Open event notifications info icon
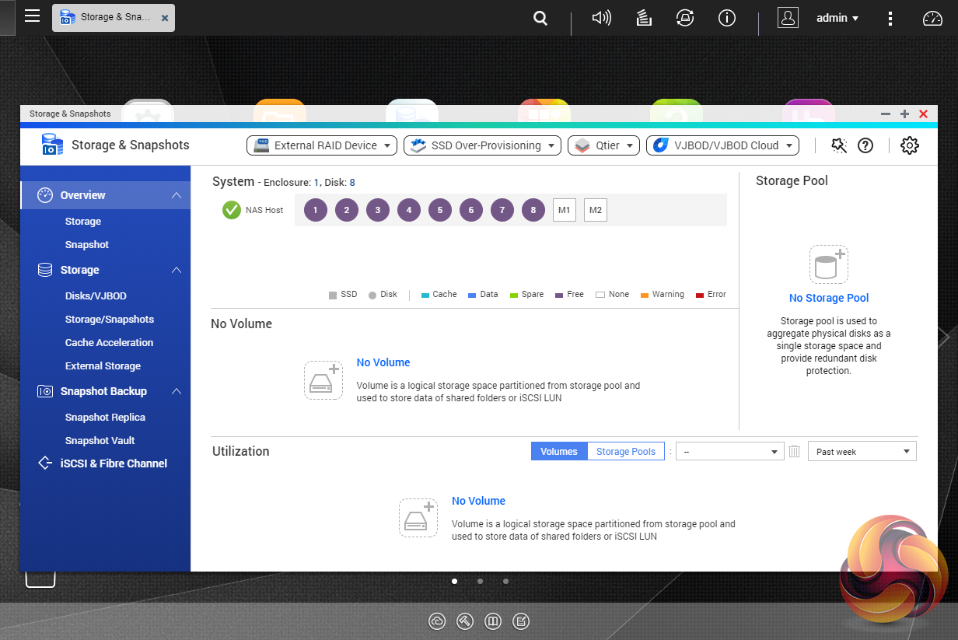The height and width of the screenshot is (640, 958). 727,18
